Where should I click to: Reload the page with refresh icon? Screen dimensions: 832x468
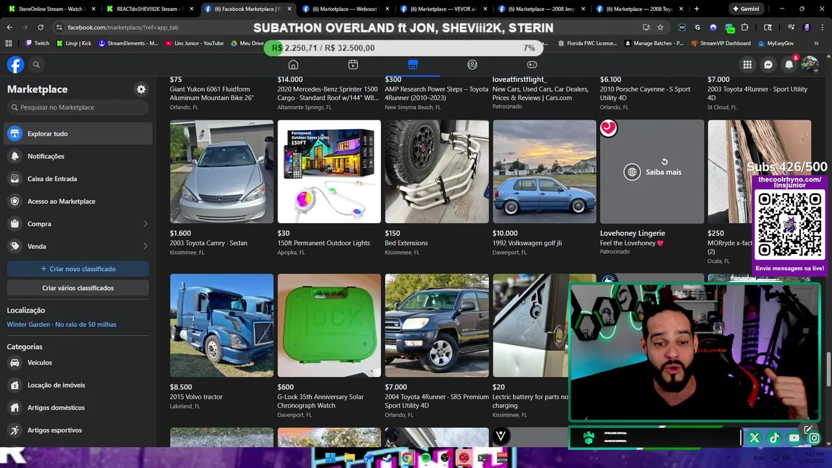[x=40, y=27]
